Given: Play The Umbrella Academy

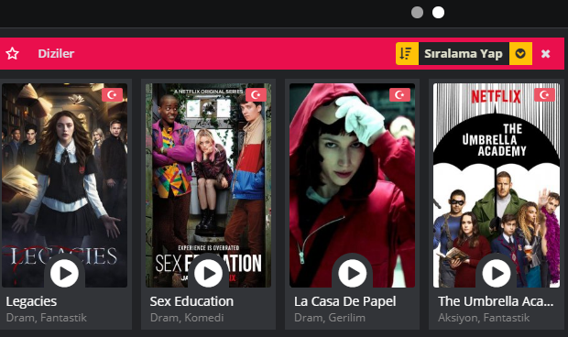Looking at the screenshot, I should [497, 273].
